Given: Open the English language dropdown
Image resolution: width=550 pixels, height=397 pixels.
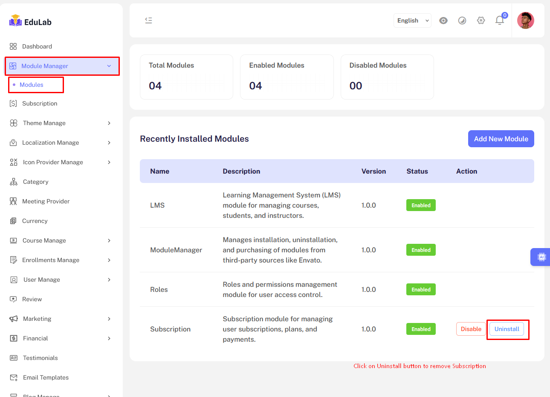Looking at the screenshot, I should click(x=412, y=20).
